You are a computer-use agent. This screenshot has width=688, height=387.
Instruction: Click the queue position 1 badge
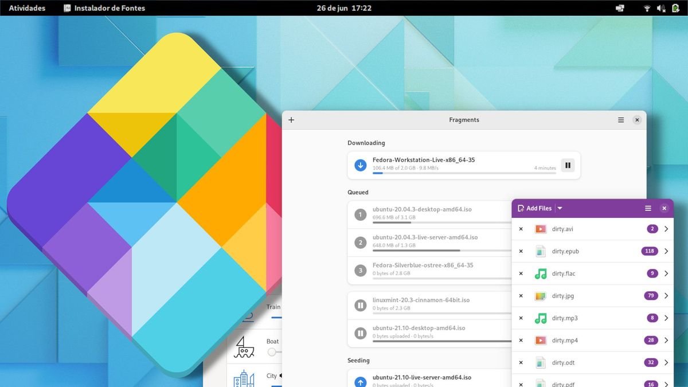coord(361,215)
